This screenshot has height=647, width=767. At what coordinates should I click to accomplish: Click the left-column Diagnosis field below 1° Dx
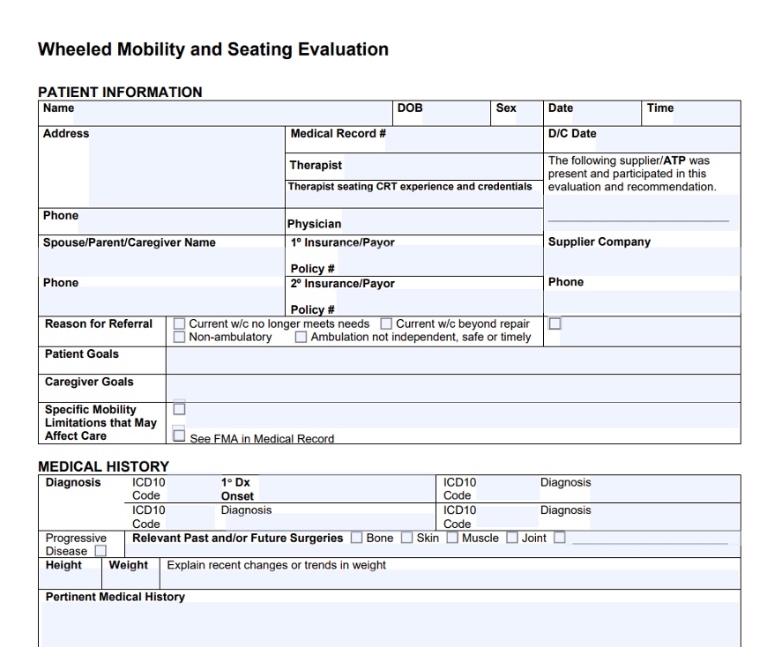[x=330, y=521]
